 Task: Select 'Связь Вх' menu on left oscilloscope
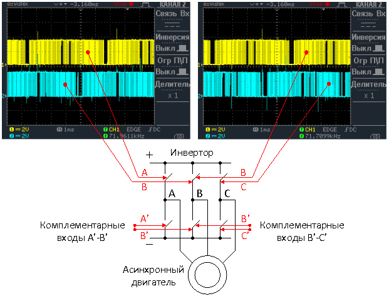(x=172, y=19)
